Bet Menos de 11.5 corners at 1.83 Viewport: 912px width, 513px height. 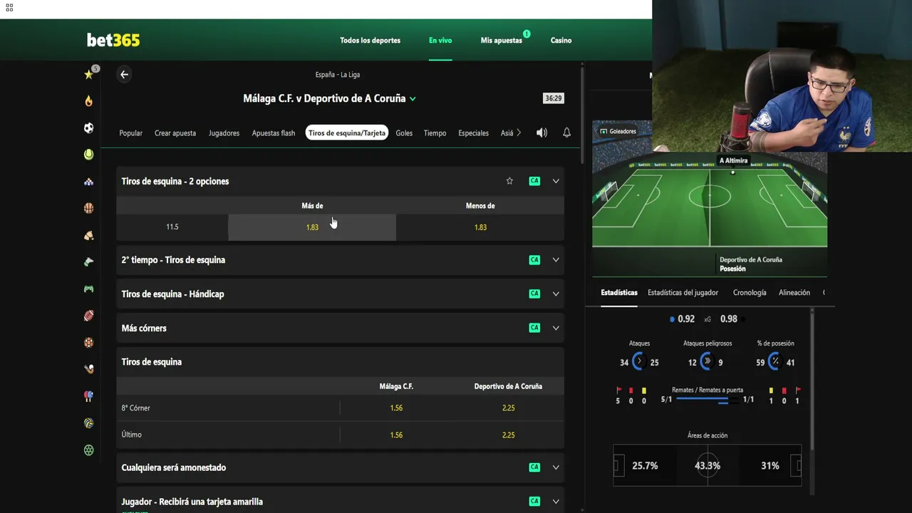[480, 227]
